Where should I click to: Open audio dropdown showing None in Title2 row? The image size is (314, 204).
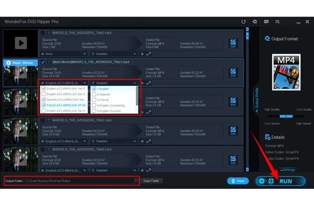coord(64,54)
